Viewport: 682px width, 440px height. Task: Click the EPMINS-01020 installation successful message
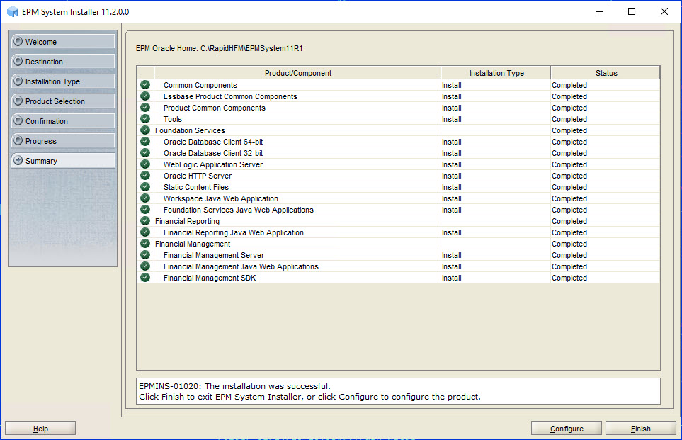[234, 386]
